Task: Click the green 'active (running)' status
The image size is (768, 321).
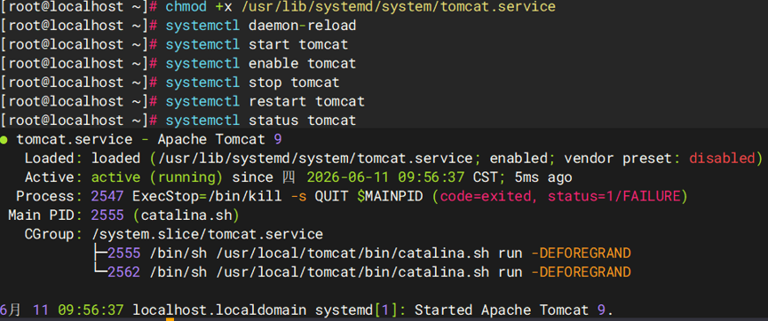Action: point(157,177)
